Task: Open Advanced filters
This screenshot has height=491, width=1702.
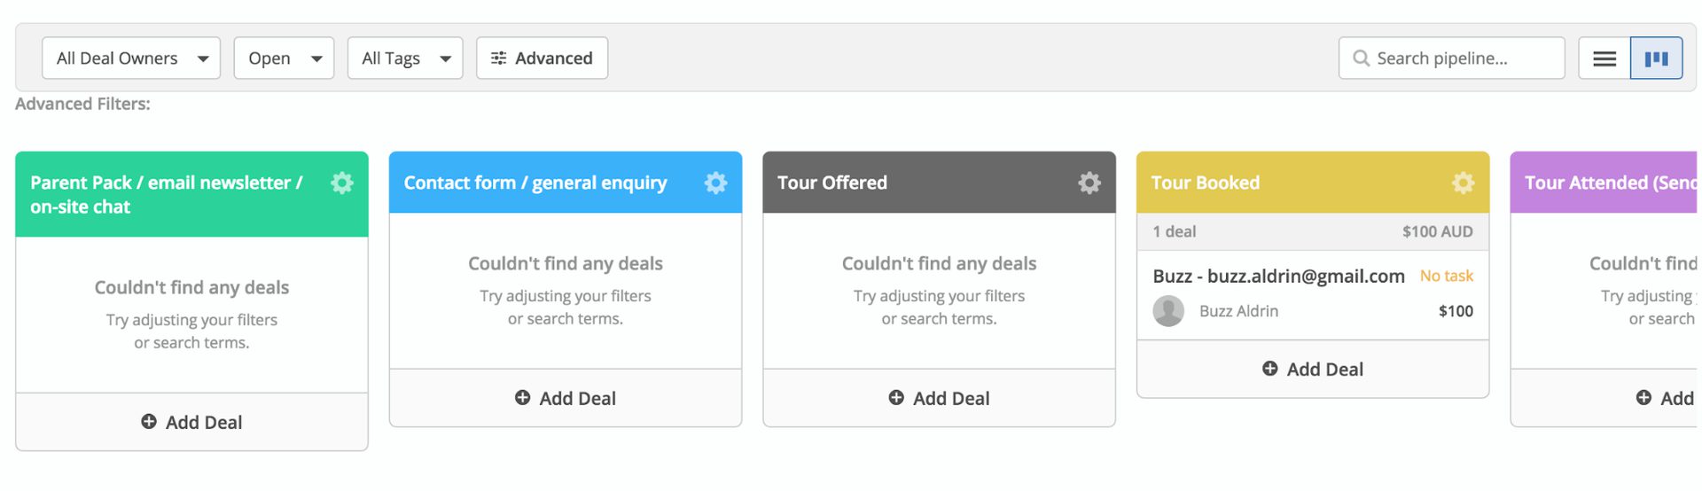Action: coord(542,58)
